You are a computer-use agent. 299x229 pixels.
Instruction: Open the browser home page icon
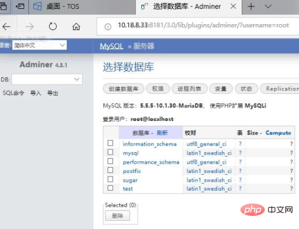(76, 27)
